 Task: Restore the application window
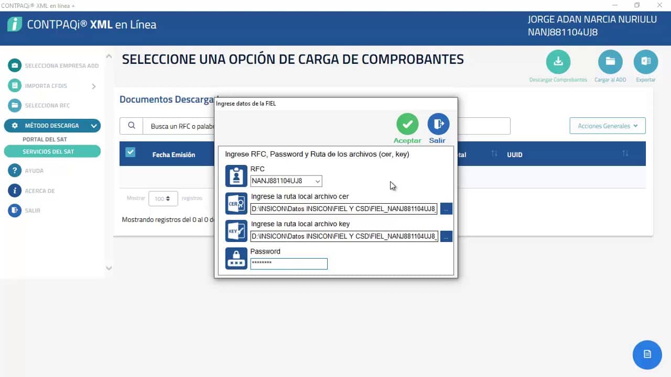[x=637, y=5]
